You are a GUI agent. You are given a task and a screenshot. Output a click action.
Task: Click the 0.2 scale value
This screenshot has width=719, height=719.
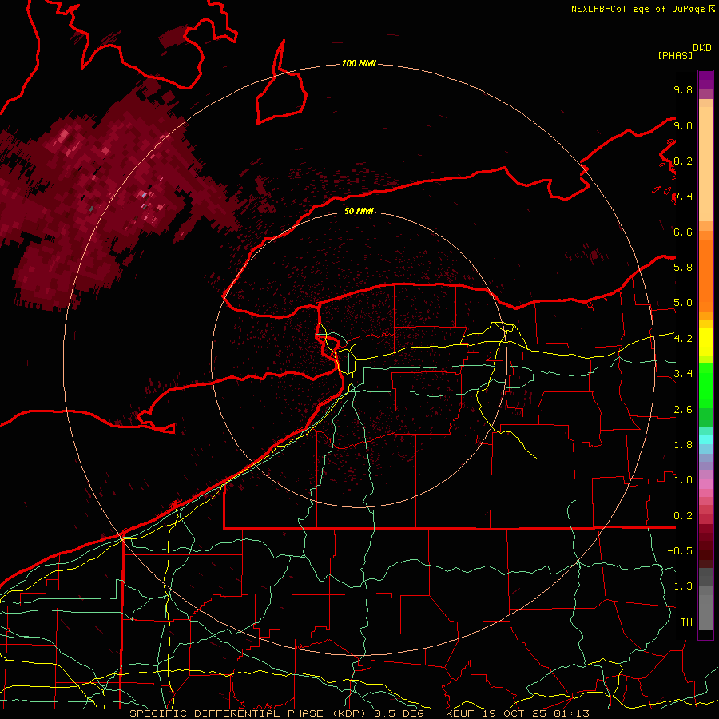683,515
